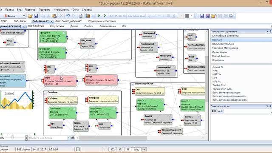Viewport: 272px width, 153px height.
Task: Click the document export icon beside redo
Action: pos(81,16)
